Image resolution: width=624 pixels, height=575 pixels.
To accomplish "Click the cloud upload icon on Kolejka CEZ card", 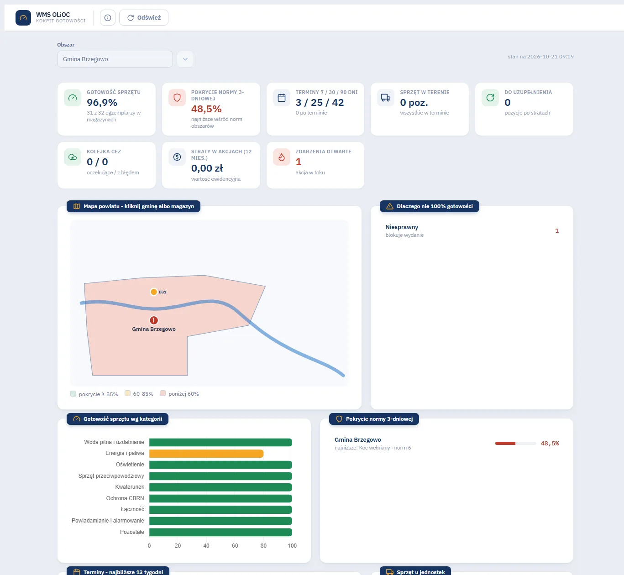I will [x=73, y=157].
